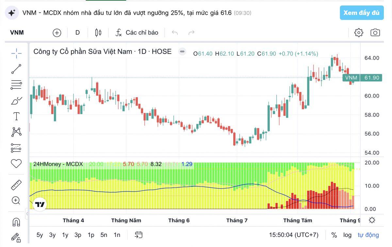This screenshot has height=247, width=392.
Task: Toggle the magnet snap mode
Action: (16, 222)
